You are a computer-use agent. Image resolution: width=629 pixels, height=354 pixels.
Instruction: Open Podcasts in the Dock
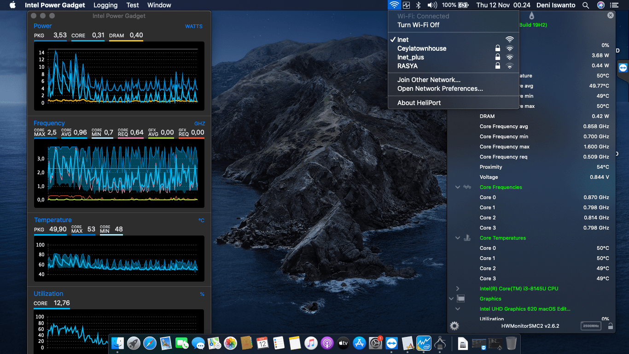[327, 343]
